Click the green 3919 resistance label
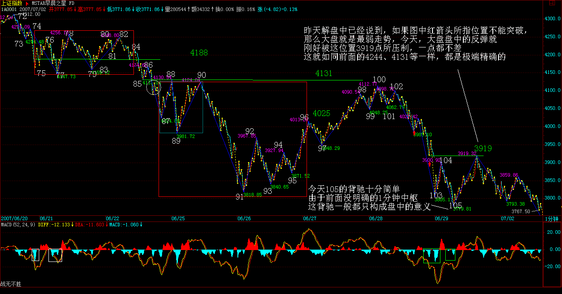This screenshot has height=294, width=562. point(483,149)
